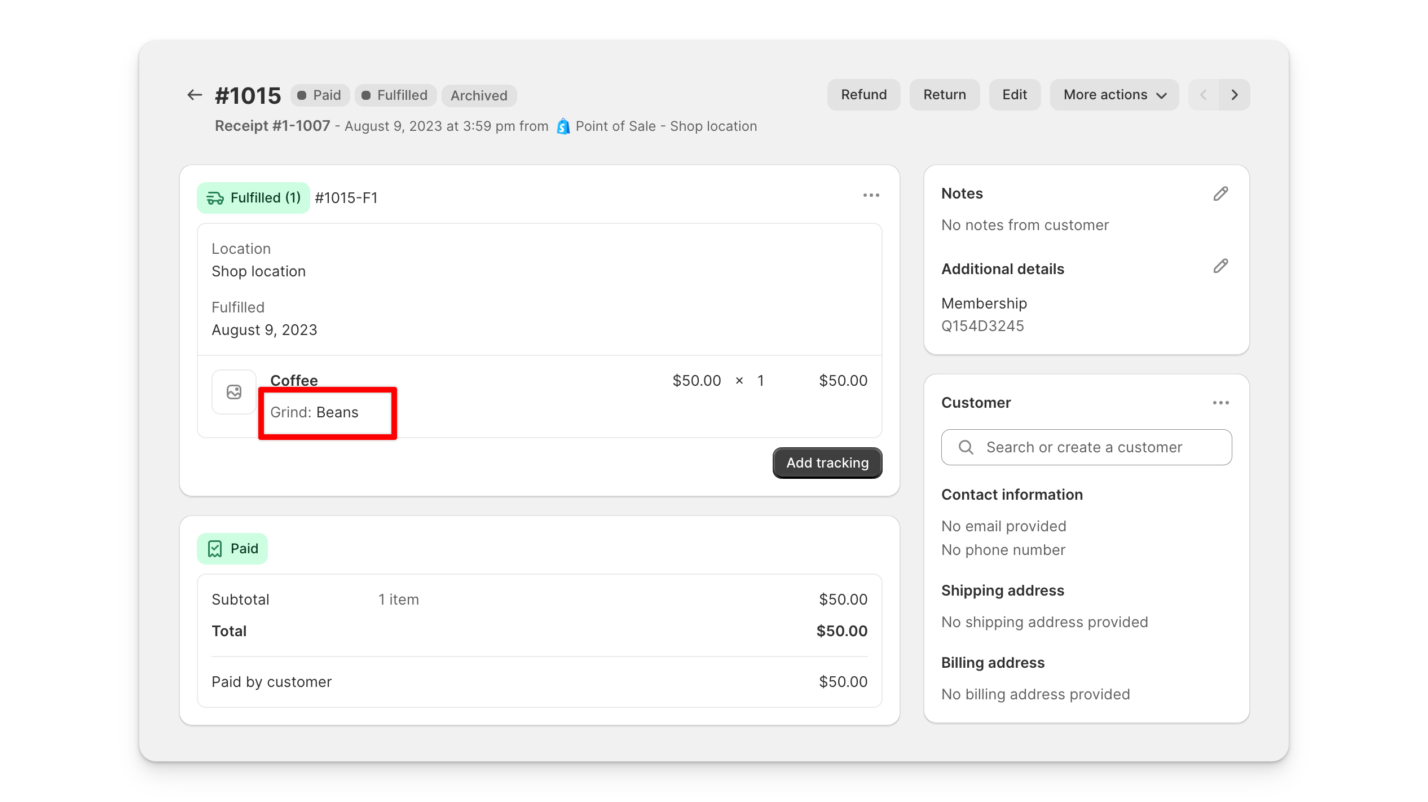Click the edit pencil icon in Additional details

point(1221,266)
